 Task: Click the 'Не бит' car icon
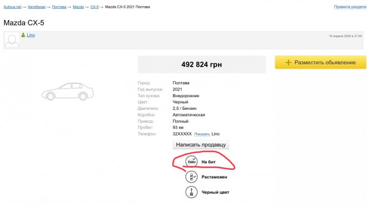pyautogui.click(x=191, y=161)
